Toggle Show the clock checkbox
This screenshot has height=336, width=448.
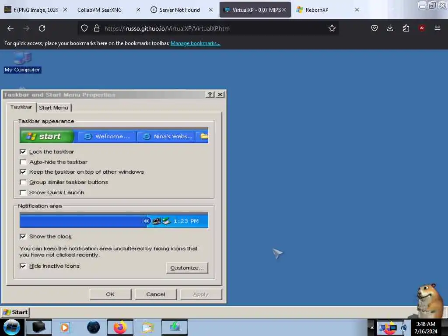[x=23, y=237]
